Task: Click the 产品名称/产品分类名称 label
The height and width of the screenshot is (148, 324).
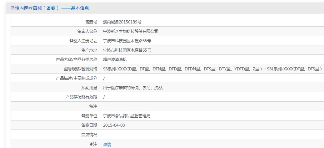Action: [77, 60]
